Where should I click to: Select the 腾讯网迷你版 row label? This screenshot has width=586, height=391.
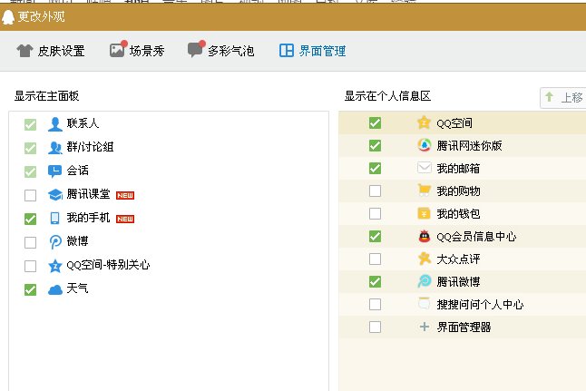coord(469,145)
